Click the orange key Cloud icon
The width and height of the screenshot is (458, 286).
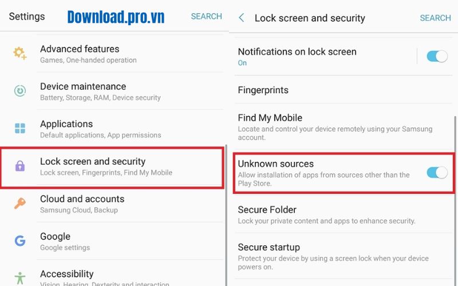[x=20, y=204]
